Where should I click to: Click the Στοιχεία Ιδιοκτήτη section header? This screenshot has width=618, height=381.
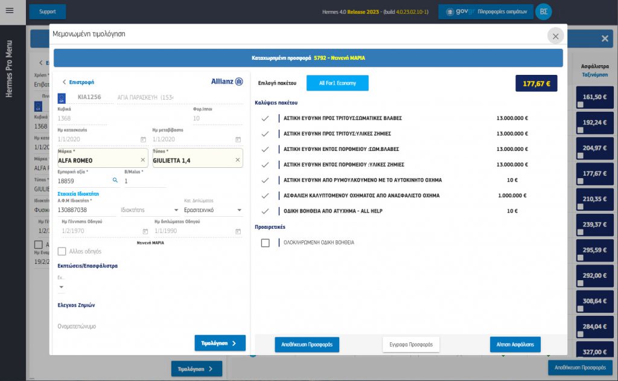[x=78, y=194]
